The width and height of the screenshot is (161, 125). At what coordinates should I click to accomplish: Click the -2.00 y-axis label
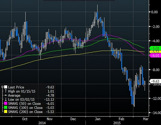pyautogui.click(x=156, y=26)
